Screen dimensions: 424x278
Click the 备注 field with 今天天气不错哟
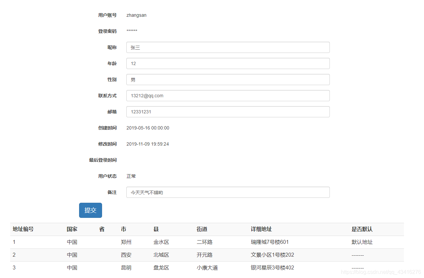(x=228, y=192)
